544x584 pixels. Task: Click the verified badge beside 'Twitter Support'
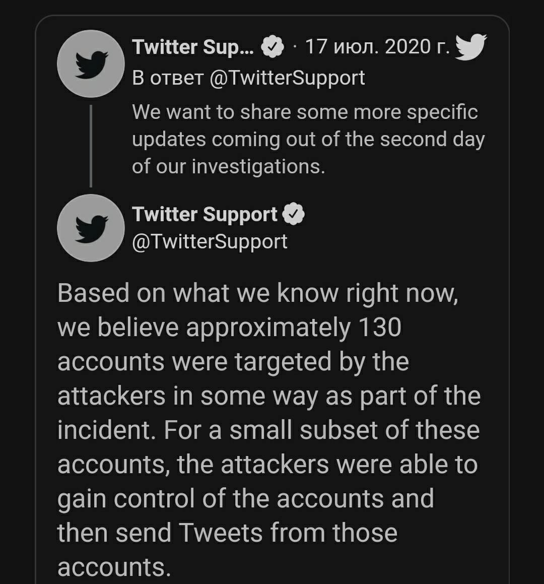pos(294,214)
